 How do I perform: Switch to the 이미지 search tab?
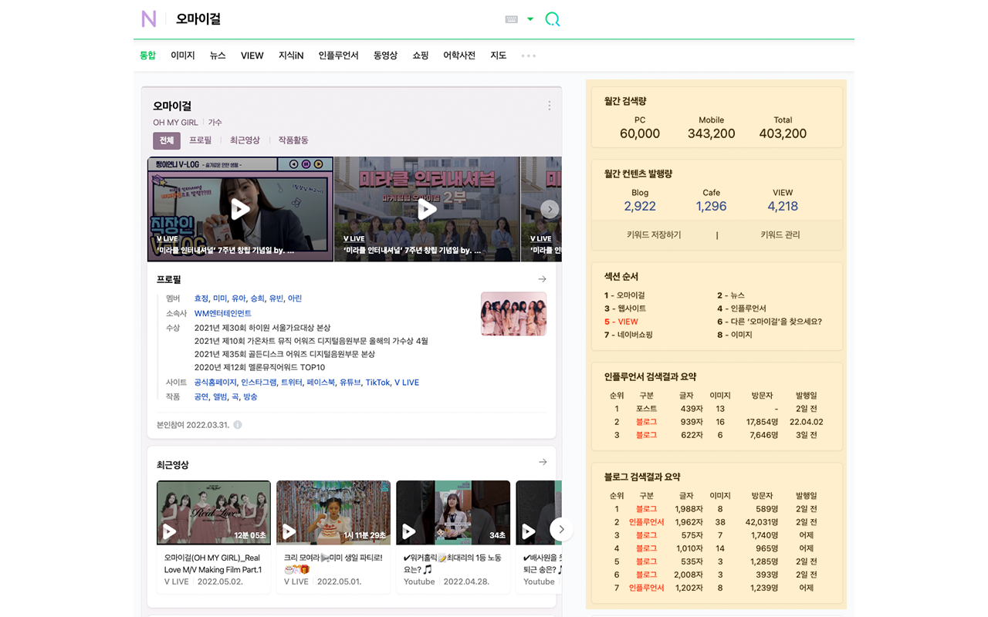pyautogui.click(x=182, y=55)
